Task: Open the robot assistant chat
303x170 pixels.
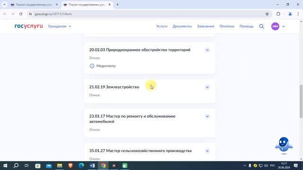Action: (284, 145)
